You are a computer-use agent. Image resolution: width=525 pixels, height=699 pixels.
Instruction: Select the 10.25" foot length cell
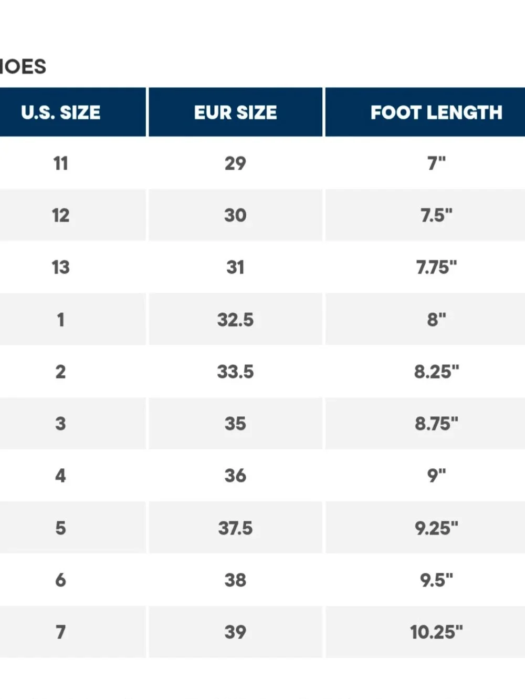(425, 631)
